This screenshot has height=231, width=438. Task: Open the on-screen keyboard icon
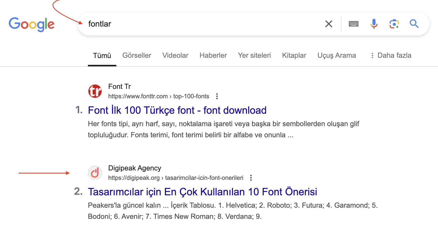click(354, 24)
